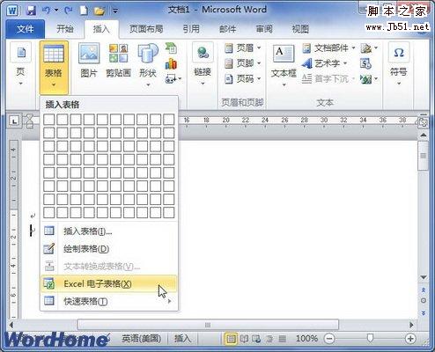Click vertical scrollbar down arrow
Screen dimensions: 435x352
click(424, 277)
